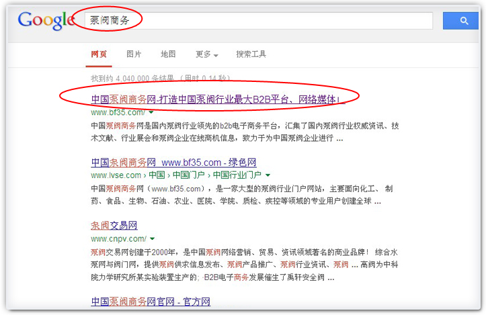Select the 网页 tab
The width and height of the screenshot is (486, 315).
click(x=98, y=54)
